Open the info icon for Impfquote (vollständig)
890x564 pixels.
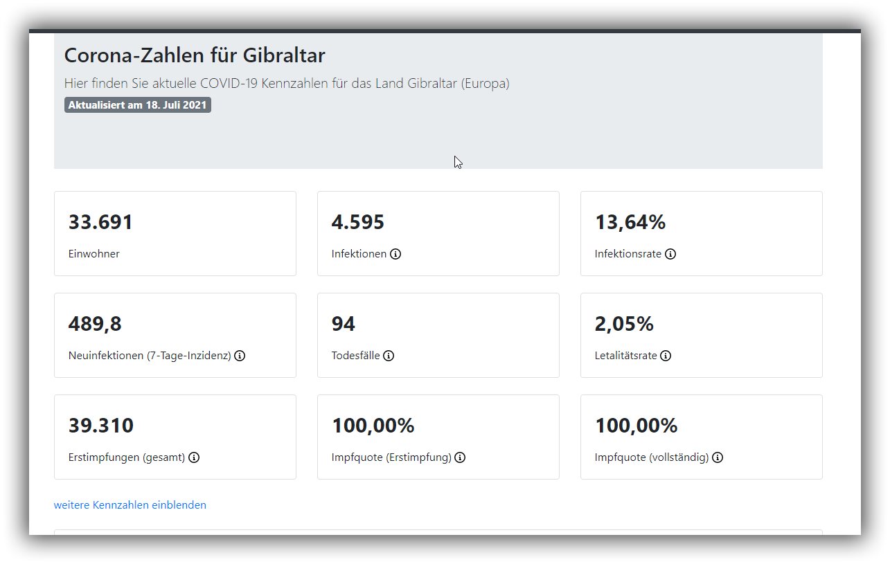tap(718, 457)
